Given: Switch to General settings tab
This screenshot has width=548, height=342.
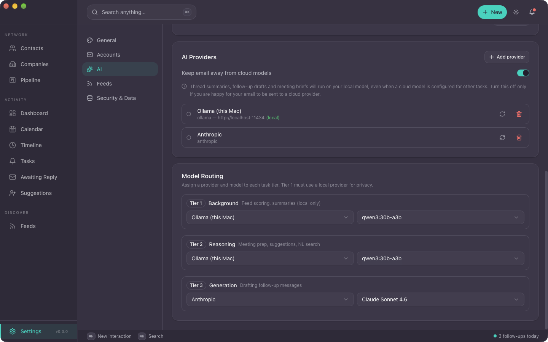Looking at the screenshot, I should [x=120, y=40].
